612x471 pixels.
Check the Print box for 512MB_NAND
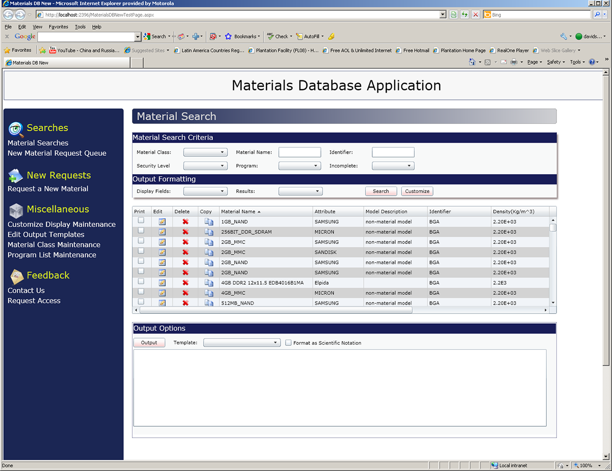point(142,303)
